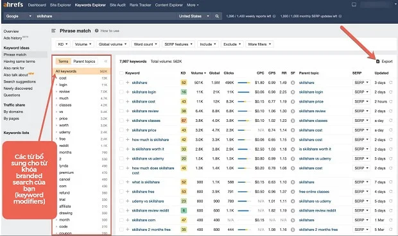Click the hamburger menu next to Phrase match
The height and width of the screenshot is (236, 398).
(x=53, y=31)
